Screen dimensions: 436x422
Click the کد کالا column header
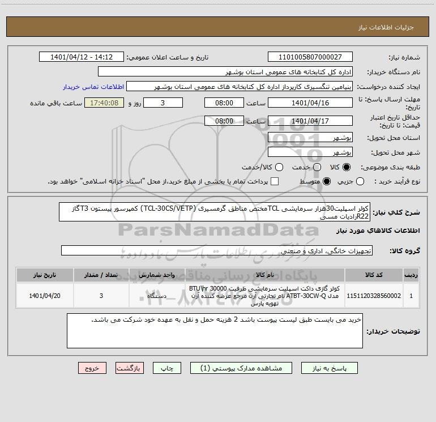pyautogui.click(x=374, y=275)
